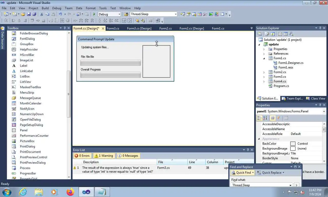328x197 pixels.
Task: Click the Save All toolbar icon
Action: pos(34,14)
